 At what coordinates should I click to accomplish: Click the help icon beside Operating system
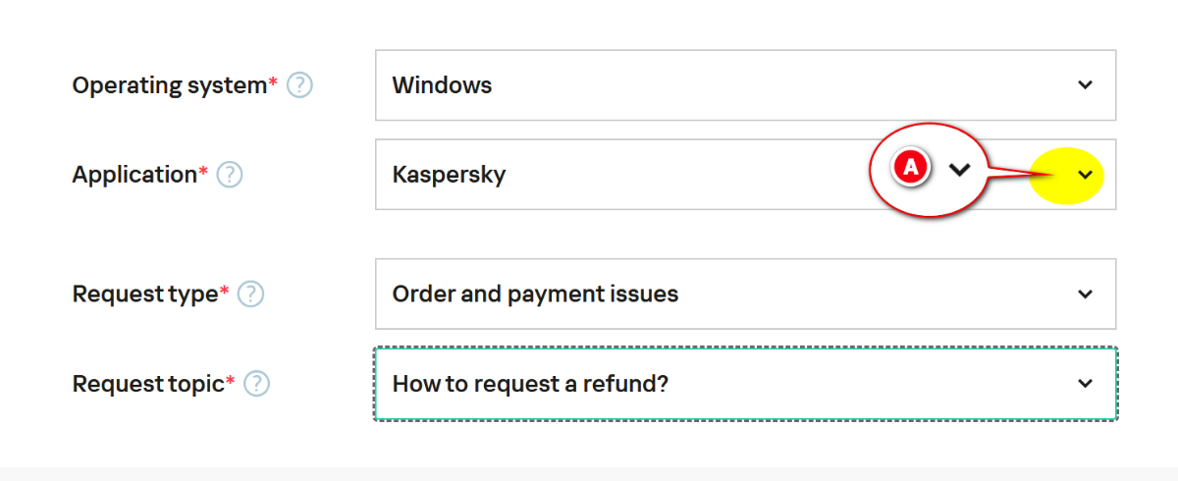[299, 86]
